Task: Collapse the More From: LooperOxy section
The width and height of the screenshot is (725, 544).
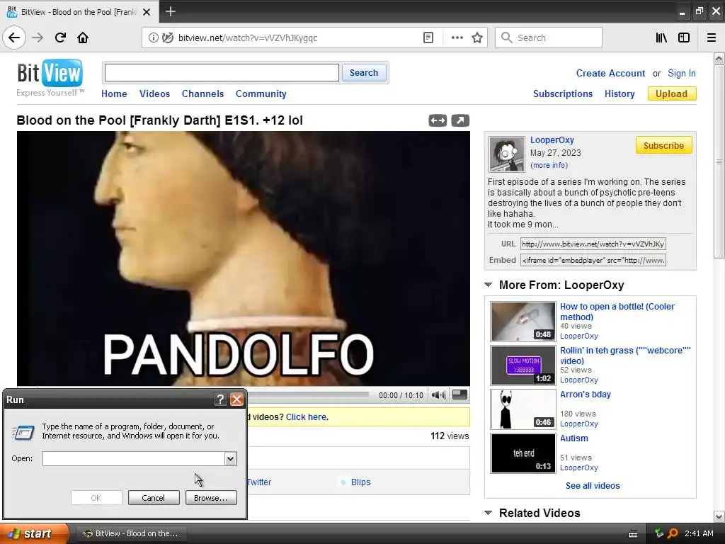Action: point(488,285)
